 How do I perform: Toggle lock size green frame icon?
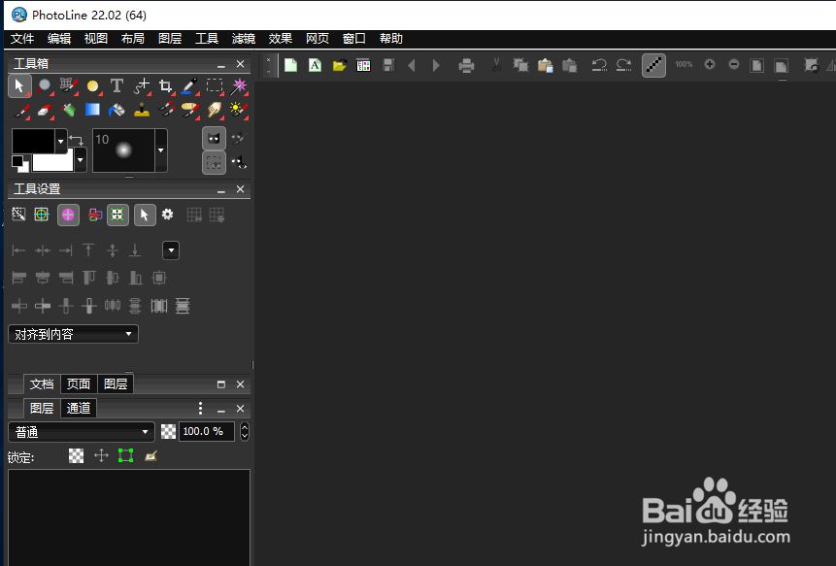pos(125,455)
